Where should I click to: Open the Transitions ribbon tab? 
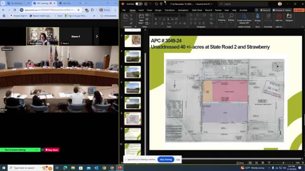pos(170,10)
